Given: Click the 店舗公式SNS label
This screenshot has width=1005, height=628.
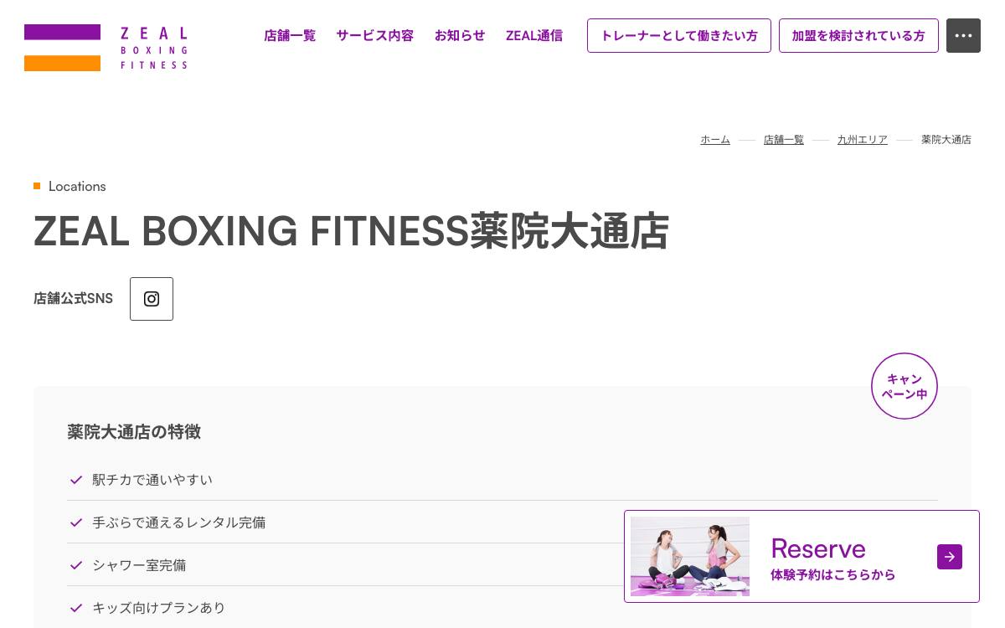Looking at the screenshot, I should (73, 299).
